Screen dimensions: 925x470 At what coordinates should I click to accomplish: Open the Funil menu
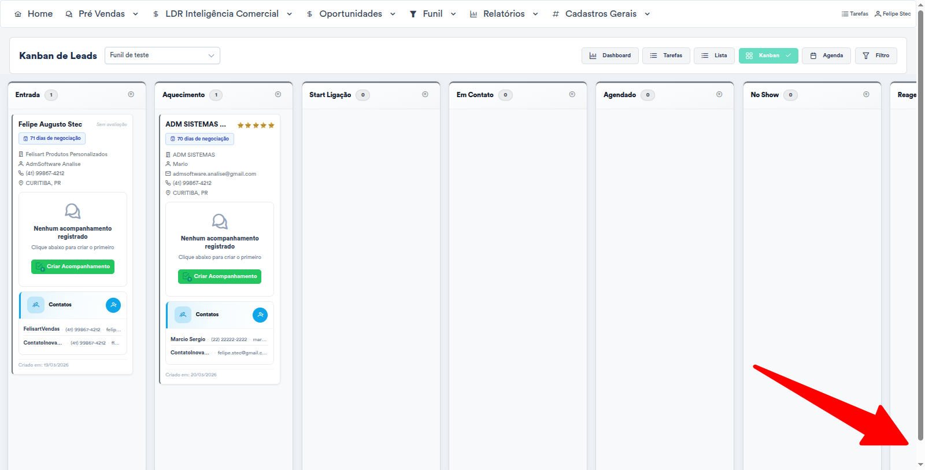click(432, 14)
